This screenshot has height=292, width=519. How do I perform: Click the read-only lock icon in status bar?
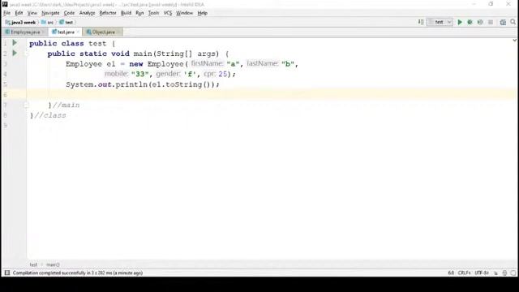pos(495,273)
